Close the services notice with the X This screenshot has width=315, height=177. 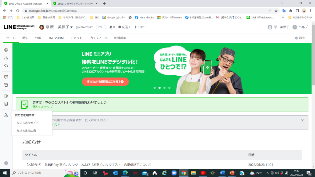coord(302,120)
